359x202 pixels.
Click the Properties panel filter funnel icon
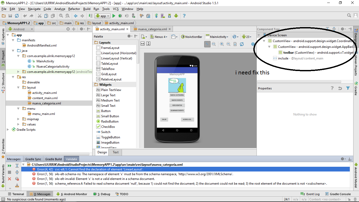coord(348,88)
